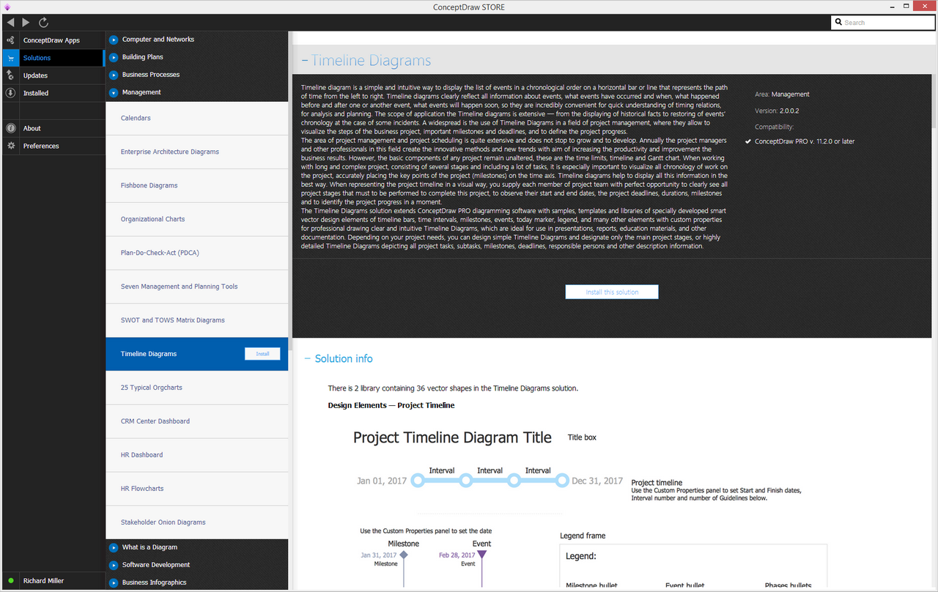
Task: Click the Legend frame preview box
Action: click(693, 566)
